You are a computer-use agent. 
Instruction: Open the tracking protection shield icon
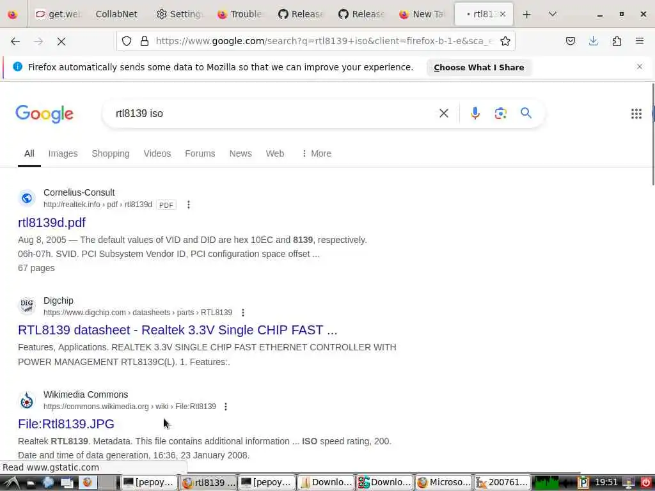click(x=127, y=41)
